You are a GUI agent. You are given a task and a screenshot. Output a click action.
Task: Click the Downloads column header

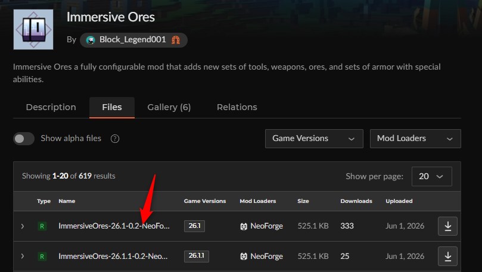pyautogui.click(x=356, y=201)
